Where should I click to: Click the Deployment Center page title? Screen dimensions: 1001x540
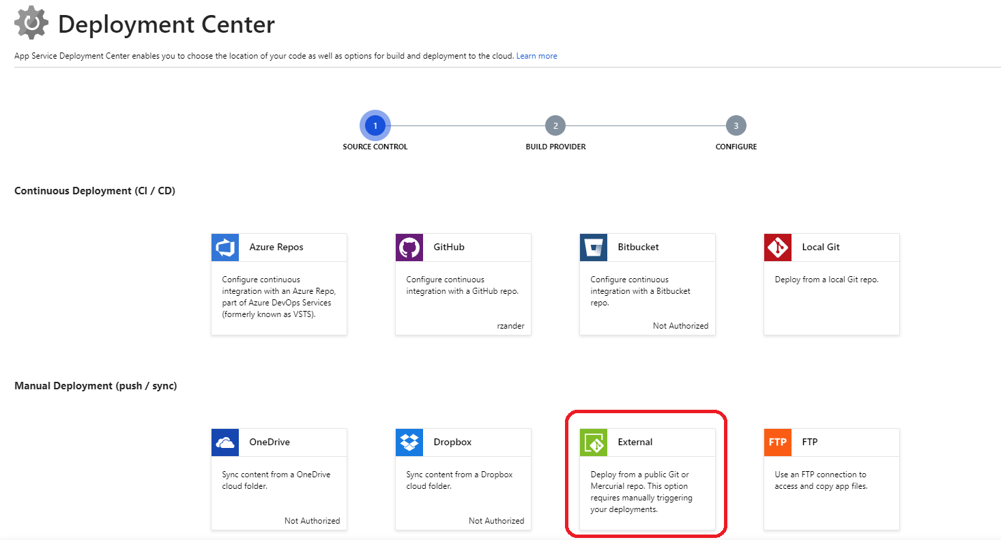tap(166, 25)
